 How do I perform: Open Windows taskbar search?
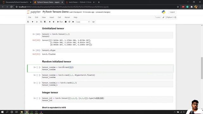coord(7,112)
